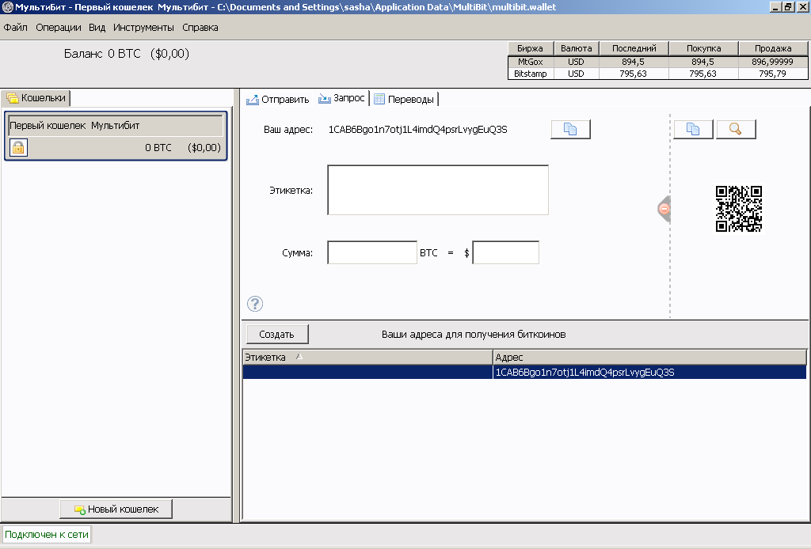Open the Инструменты menu
Image resolution: width=811 pixels, height=549 pixels.
(x=144, y=28)
